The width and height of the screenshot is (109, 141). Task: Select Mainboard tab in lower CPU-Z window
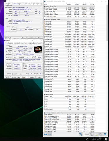pyautogui.click(x=16, y=43)
